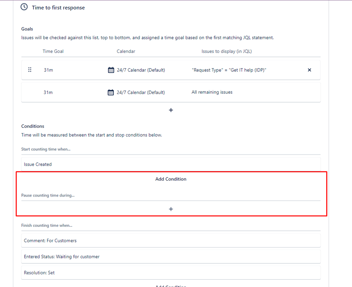Click the Issues to display (in JQL) header
This screenshot has height=287, width=352.
pyautogui.click(x=227, y=51)
